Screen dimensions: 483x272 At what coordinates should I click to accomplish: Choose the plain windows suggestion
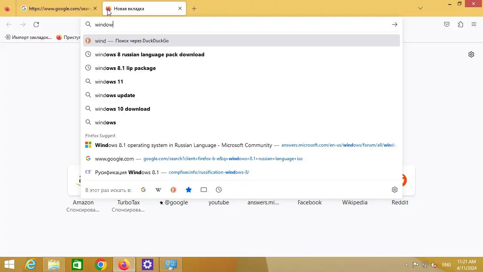coord(241,122)
